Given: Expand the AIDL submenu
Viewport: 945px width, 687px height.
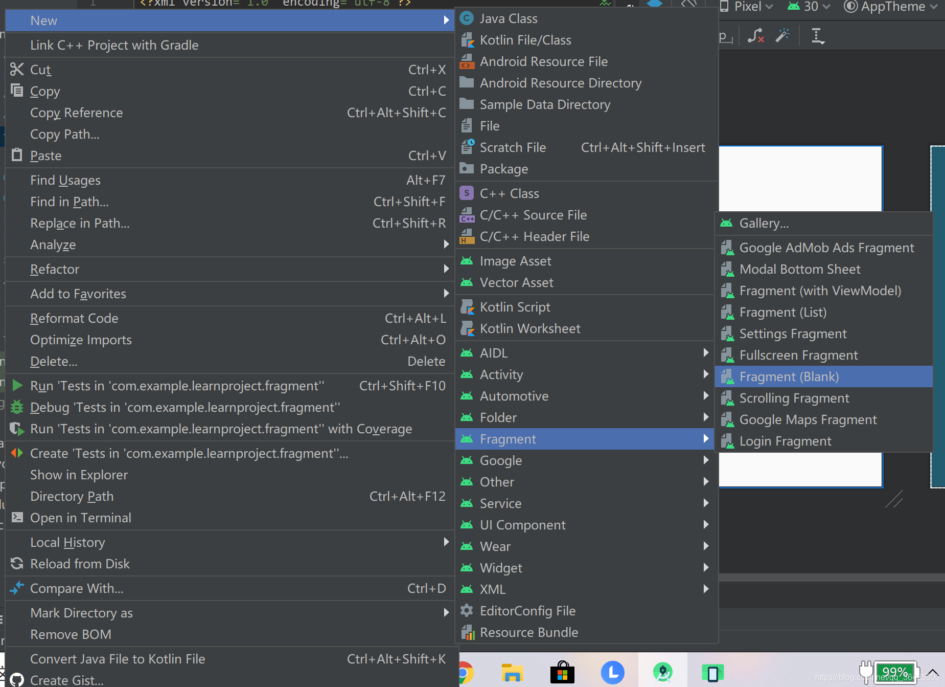Looking at the screenshot, I should 585,353.
